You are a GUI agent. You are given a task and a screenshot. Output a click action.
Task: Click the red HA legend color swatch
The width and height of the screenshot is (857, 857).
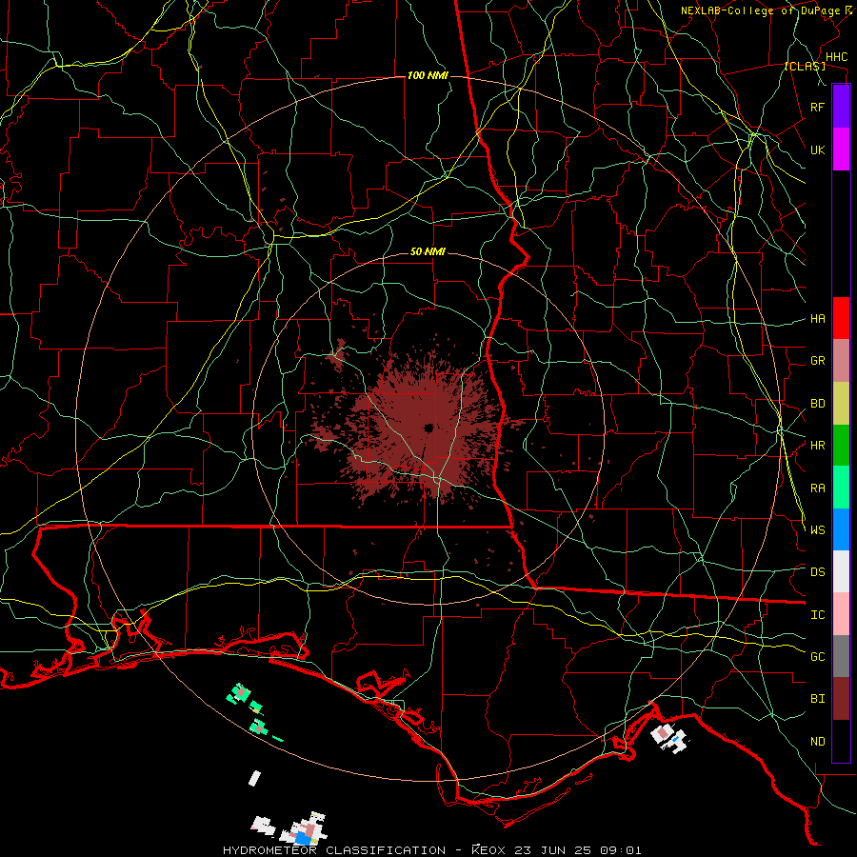click(x=841, y=318)
